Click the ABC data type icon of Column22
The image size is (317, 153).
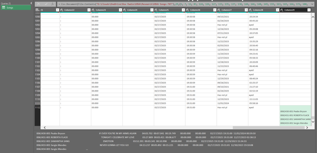coord(62,10)
